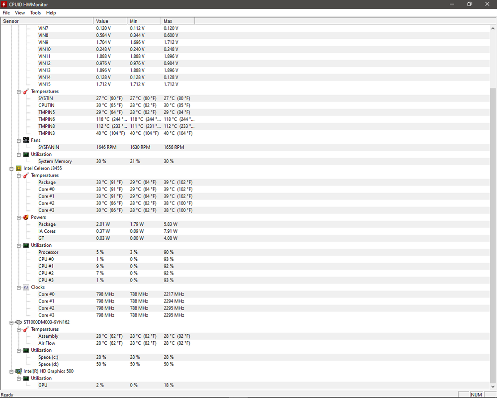497x398 pixels.
Task: Click the vertical scrollbar thumb
Action: (493, 235)
